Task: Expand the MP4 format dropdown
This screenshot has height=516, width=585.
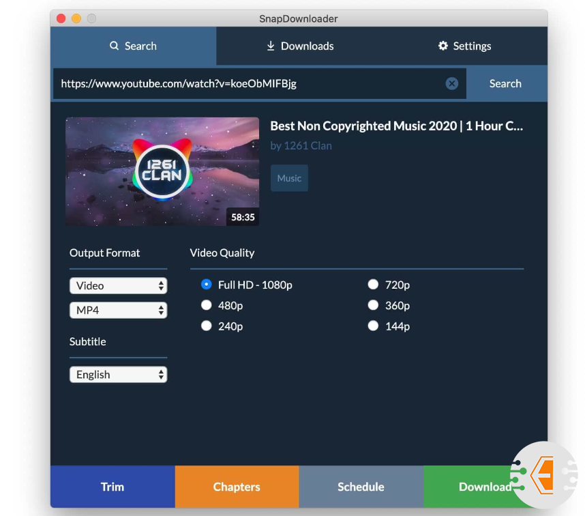Action: tap(118, 311)
